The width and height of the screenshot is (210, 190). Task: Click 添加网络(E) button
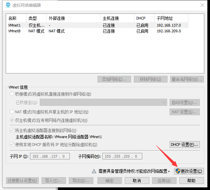(x=114, y=79)
